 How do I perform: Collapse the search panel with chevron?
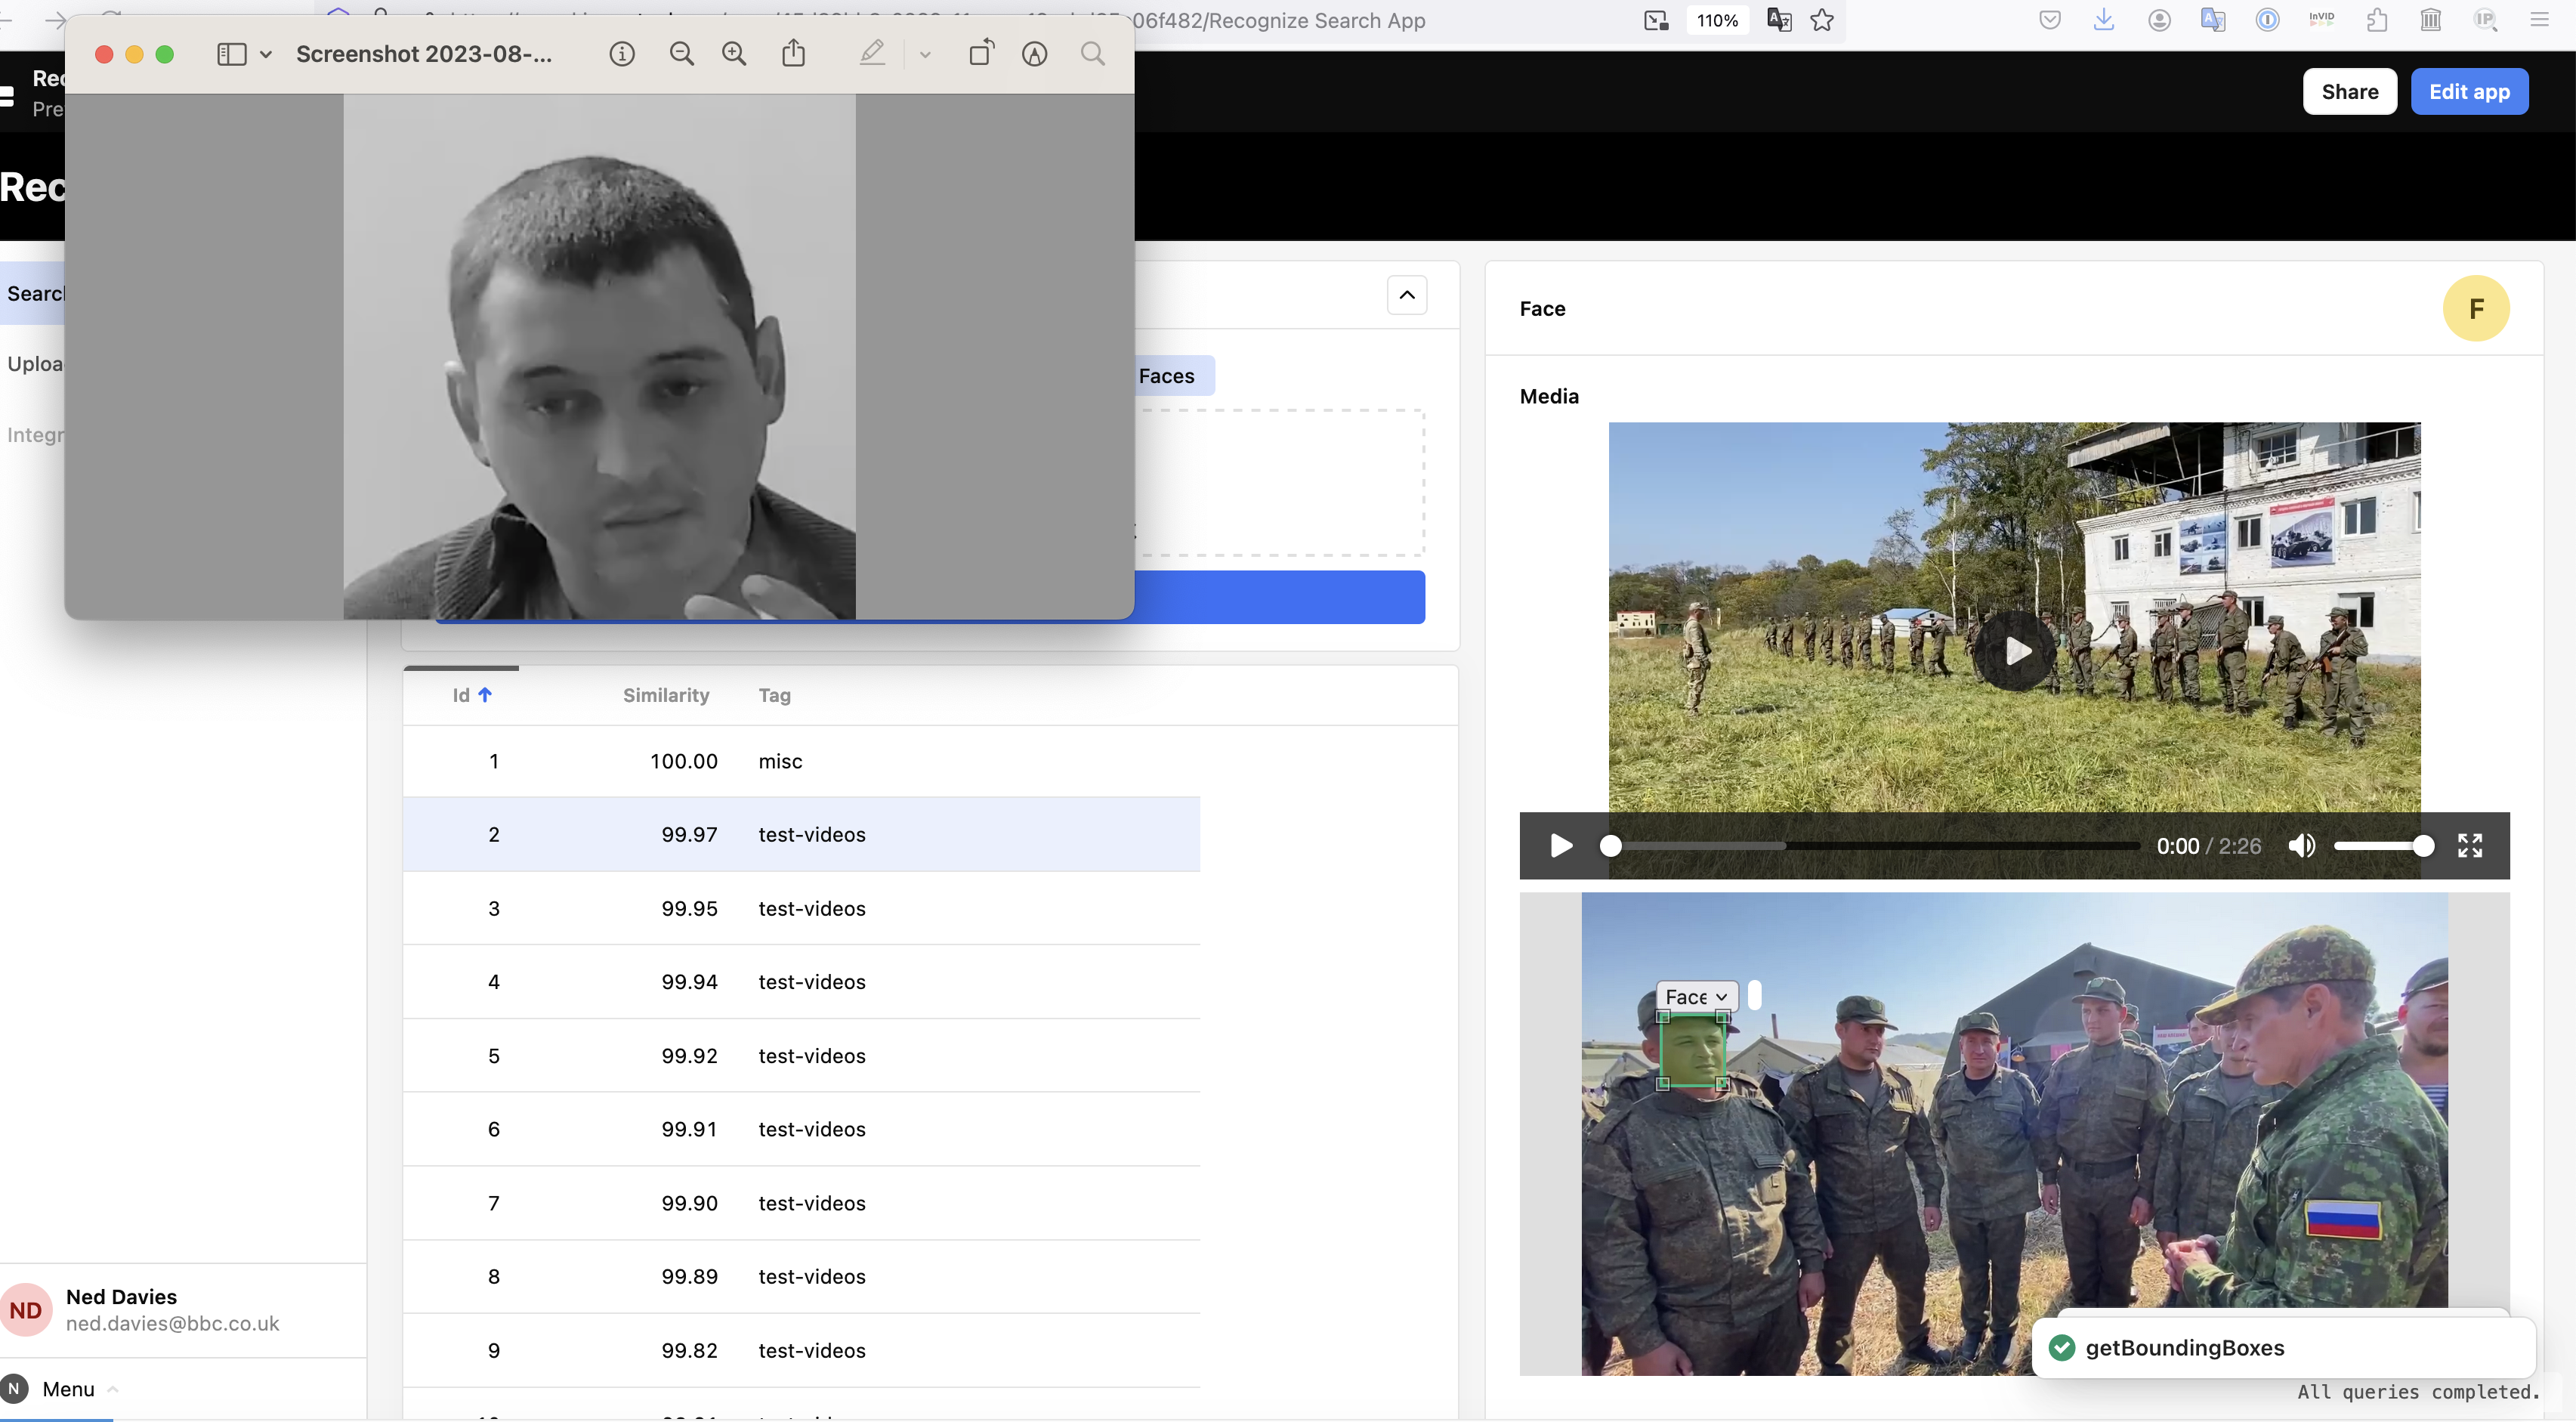click(x=1407, y=295)
